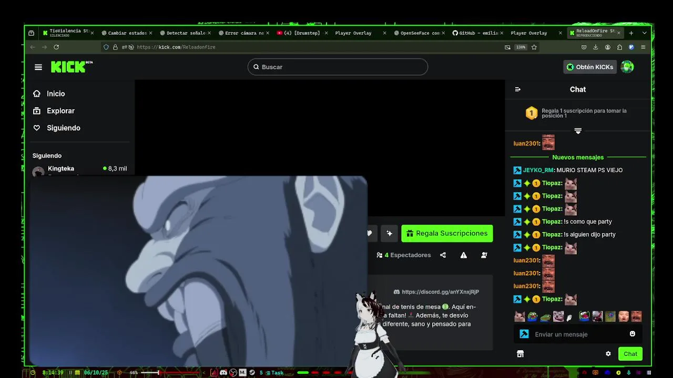Open the user avatar profile menu
Image resolution: width=673 pixels, height=378 pixels.
pos(627,67)
